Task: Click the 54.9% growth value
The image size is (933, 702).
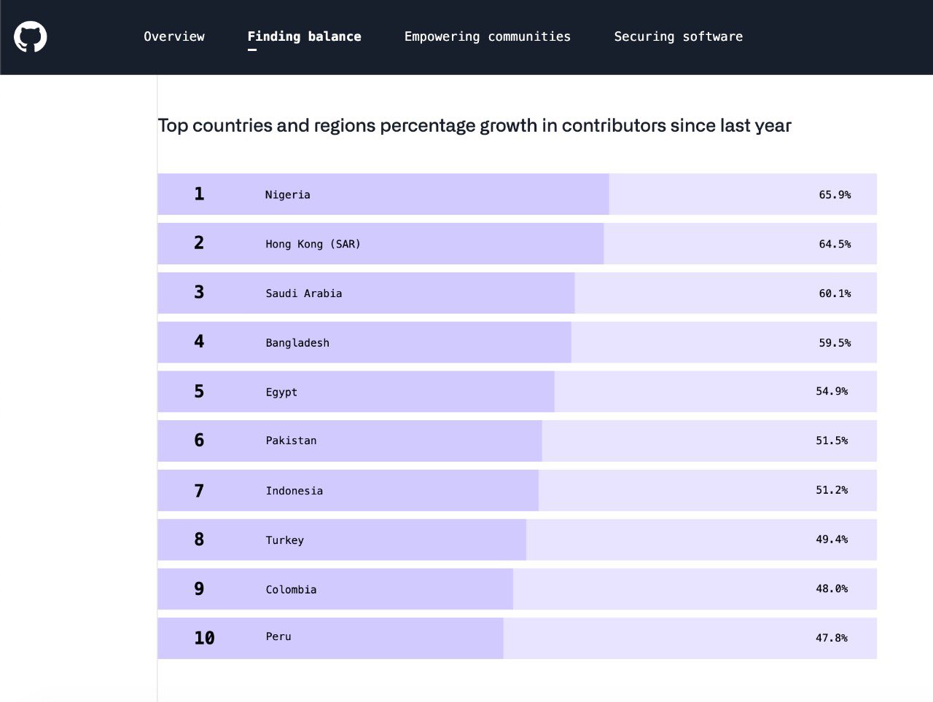Action: point(832,391)
